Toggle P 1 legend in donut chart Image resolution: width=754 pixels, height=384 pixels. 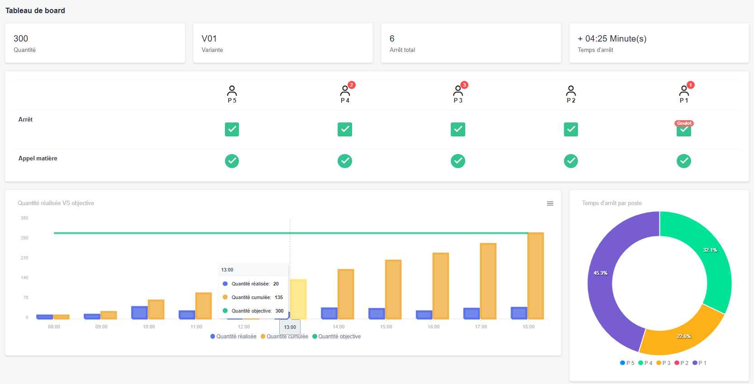(699, 363)
